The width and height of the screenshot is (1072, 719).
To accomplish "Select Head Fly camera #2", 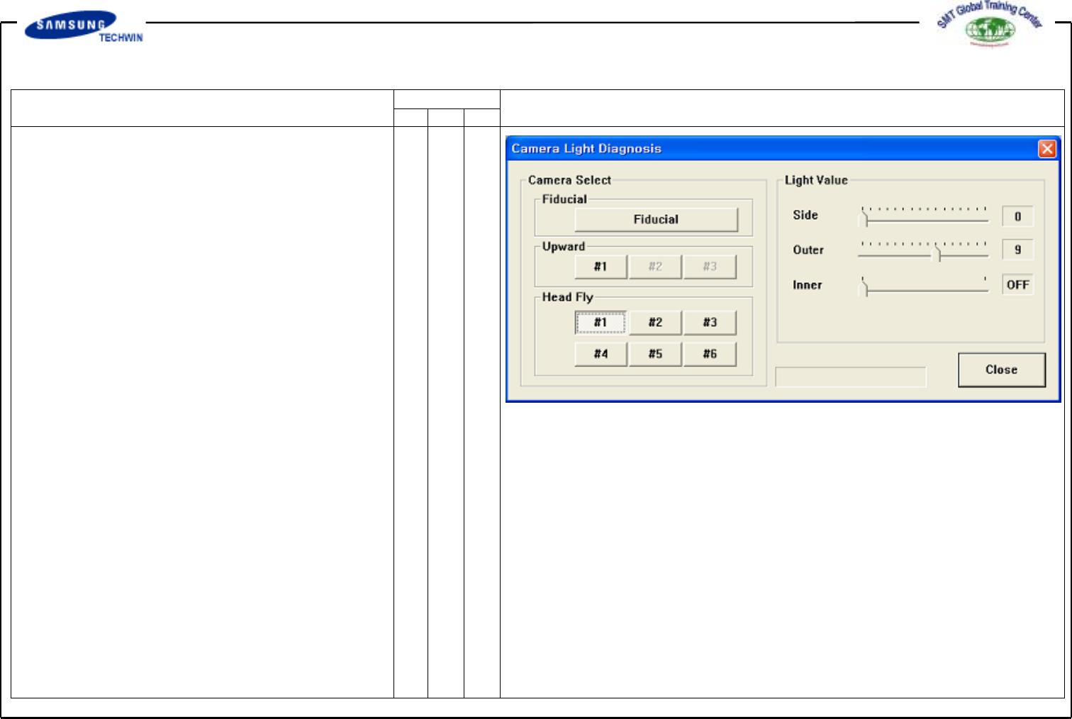I will point(655,323).
